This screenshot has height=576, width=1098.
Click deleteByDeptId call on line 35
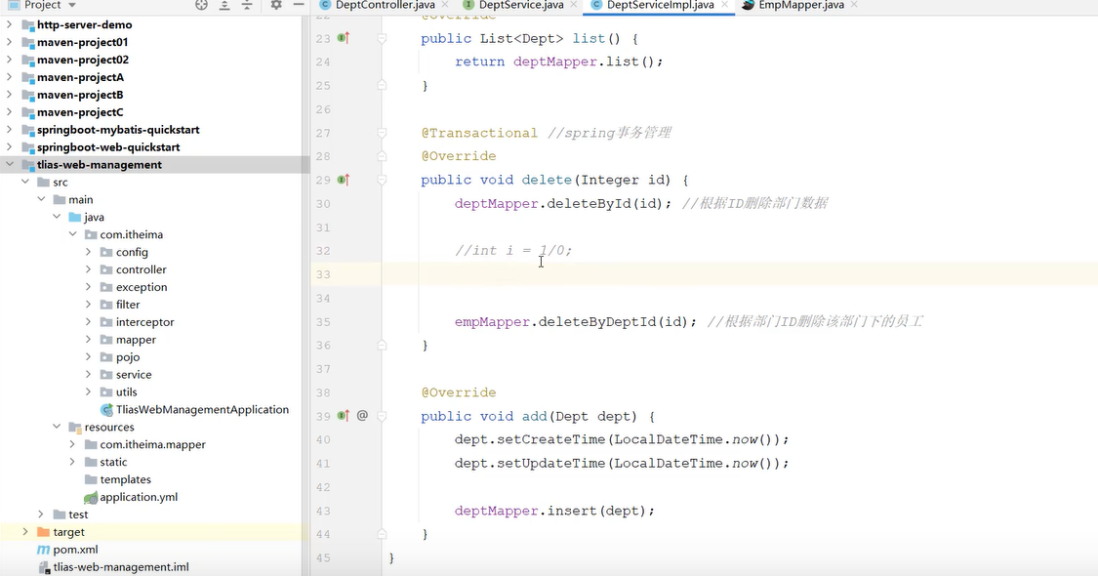coord(597,321)
